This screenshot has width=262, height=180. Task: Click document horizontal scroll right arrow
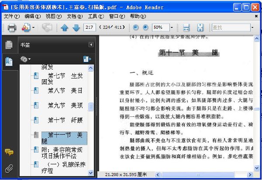pos(250,175)
